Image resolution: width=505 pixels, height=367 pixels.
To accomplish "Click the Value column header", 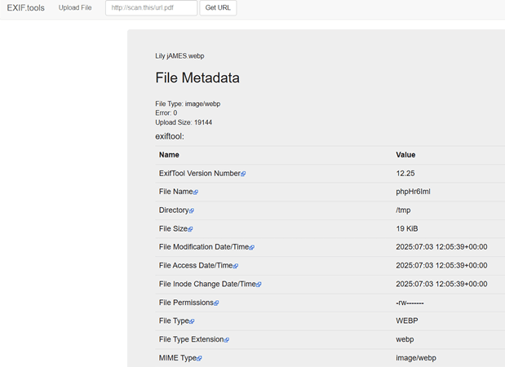I will pyautogui.click(x=407, y=155).
